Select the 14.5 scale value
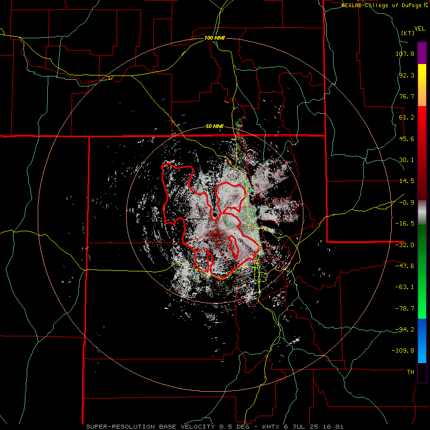This screenshot has height=430, width=430. click(407, 181)
